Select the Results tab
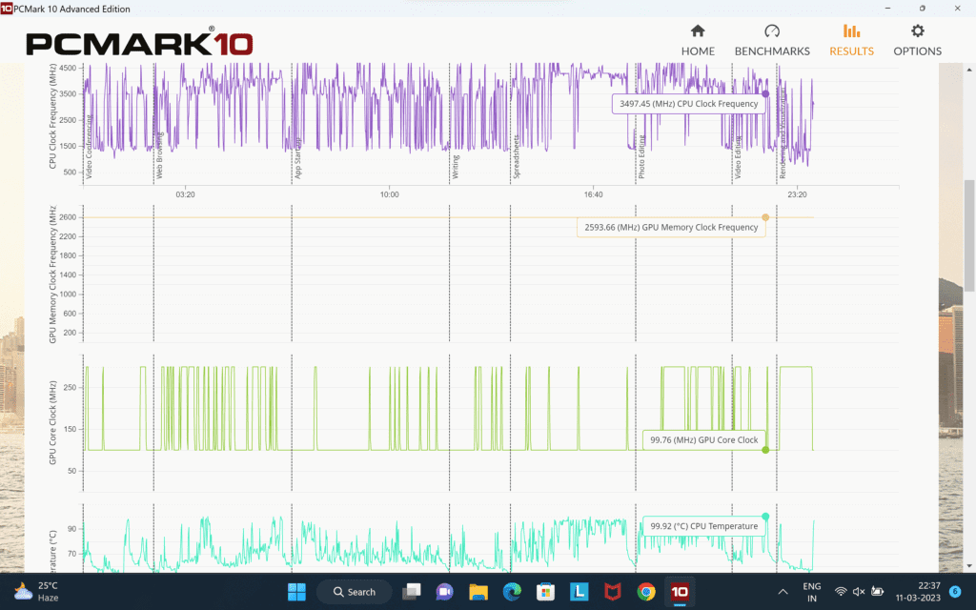Screen dimensions: 976x610 851,40
